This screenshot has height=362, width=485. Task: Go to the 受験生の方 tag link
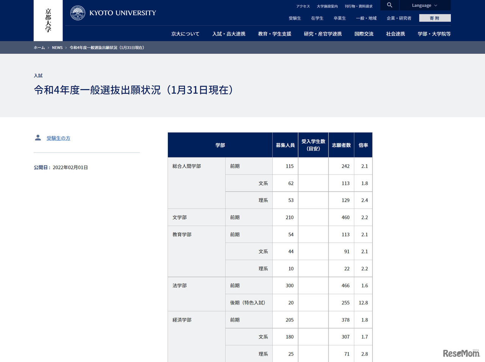[x=58, y=138]
